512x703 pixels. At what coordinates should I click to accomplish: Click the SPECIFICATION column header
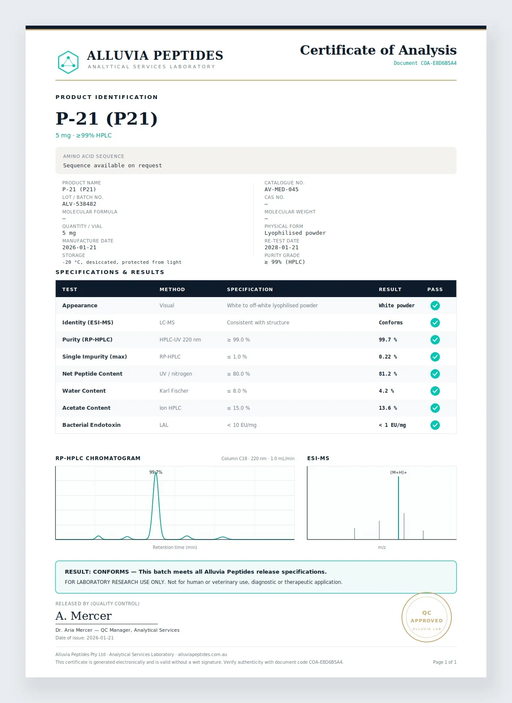pos(250,289)
